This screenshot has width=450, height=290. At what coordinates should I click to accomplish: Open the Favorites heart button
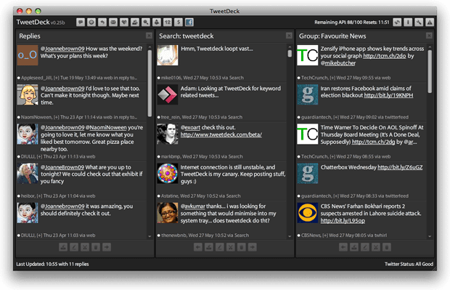[124, 22]
